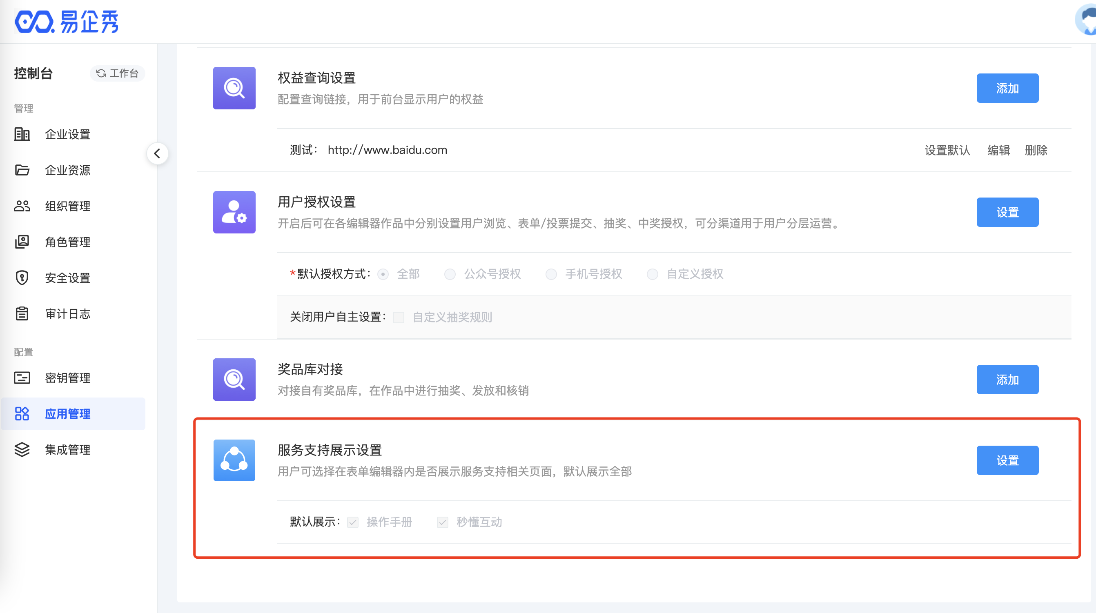
Task: Click the 删除 link on the 测试 row
Action: (x=1036, y=150)
